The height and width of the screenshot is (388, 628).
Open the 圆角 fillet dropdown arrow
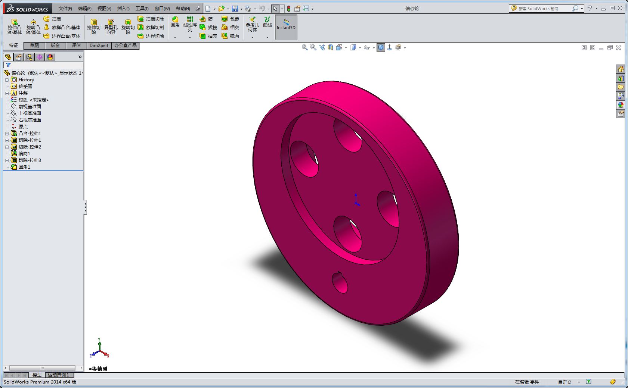175,37
